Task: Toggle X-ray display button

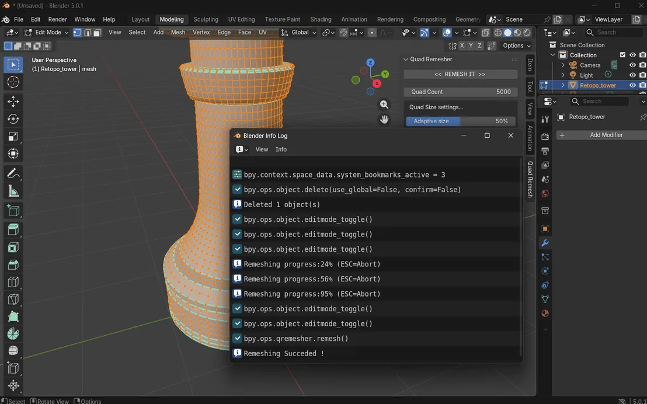Action: click(x=485, y=33)
